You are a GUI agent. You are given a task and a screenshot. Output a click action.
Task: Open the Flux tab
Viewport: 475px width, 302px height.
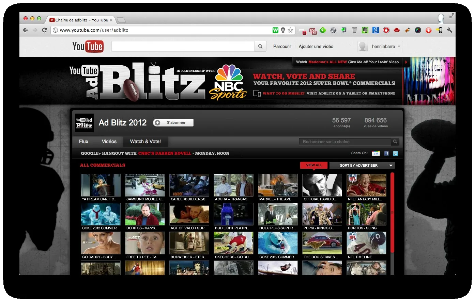click(83, 141)
